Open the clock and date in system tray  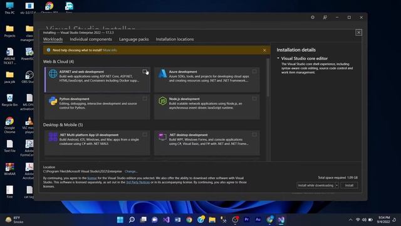[383, 220]
